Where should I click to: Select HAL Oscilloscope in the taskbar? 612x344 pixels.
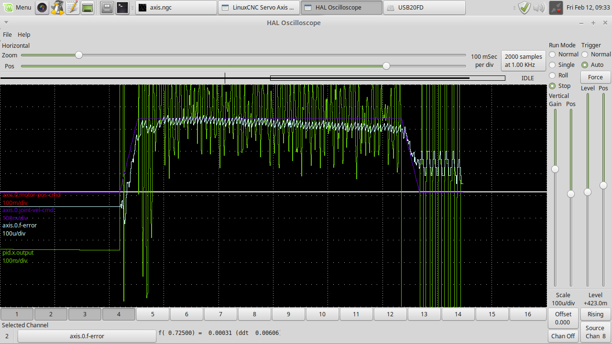(341, 8)
